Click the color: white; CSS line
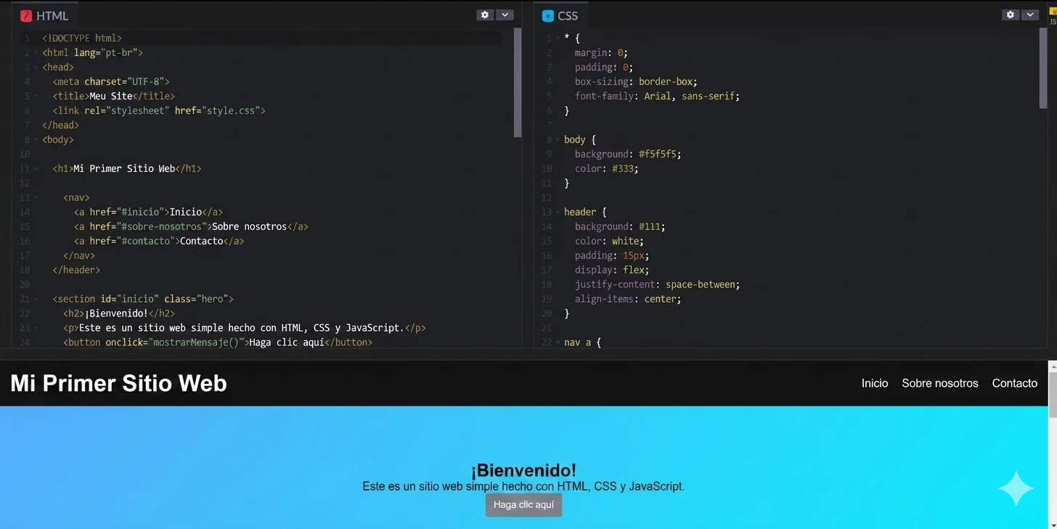 [609, 241]
